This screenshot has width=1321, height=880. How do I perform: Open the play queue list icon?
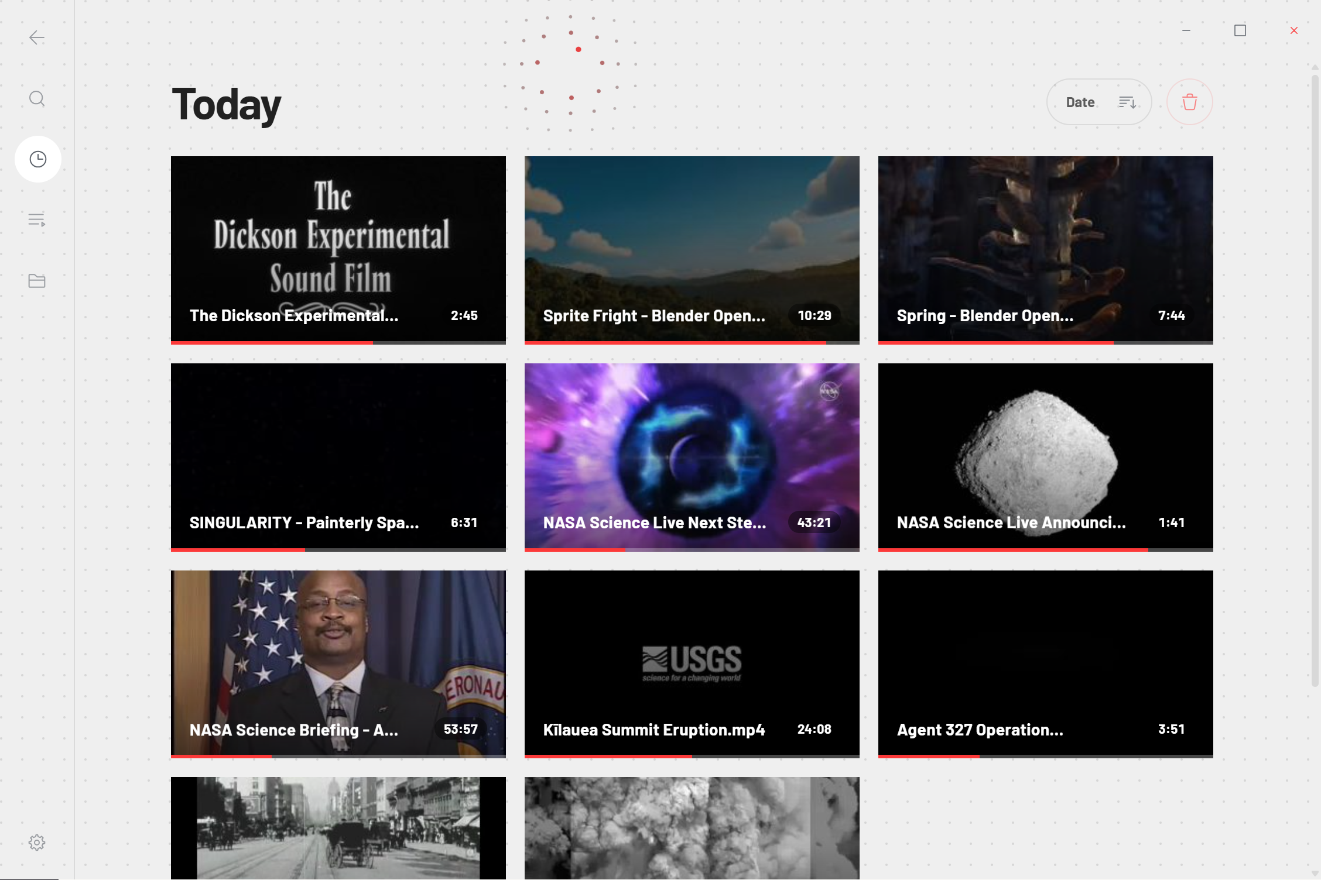pos(37,220)
